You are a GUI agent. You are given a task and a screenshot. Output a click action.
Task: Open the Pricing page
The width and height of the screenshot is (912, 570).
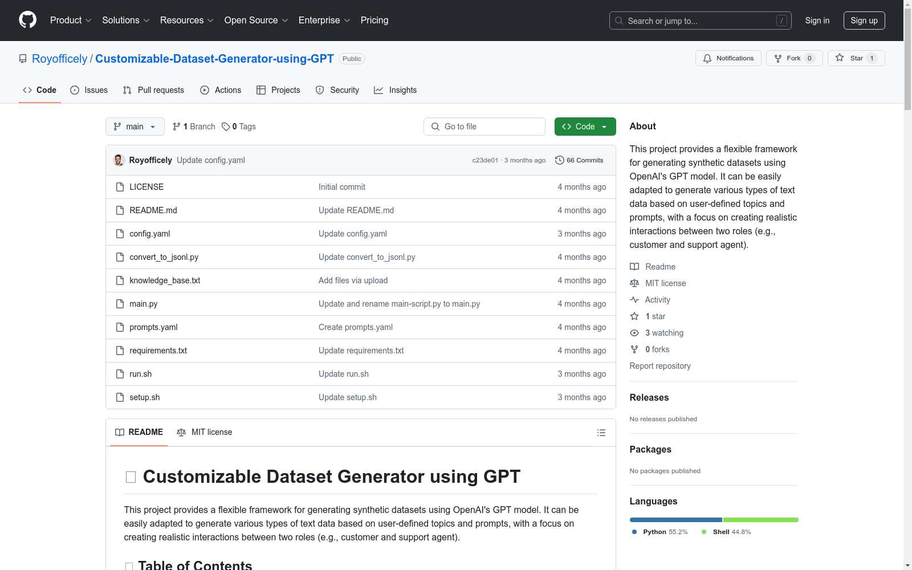[374, 20]
